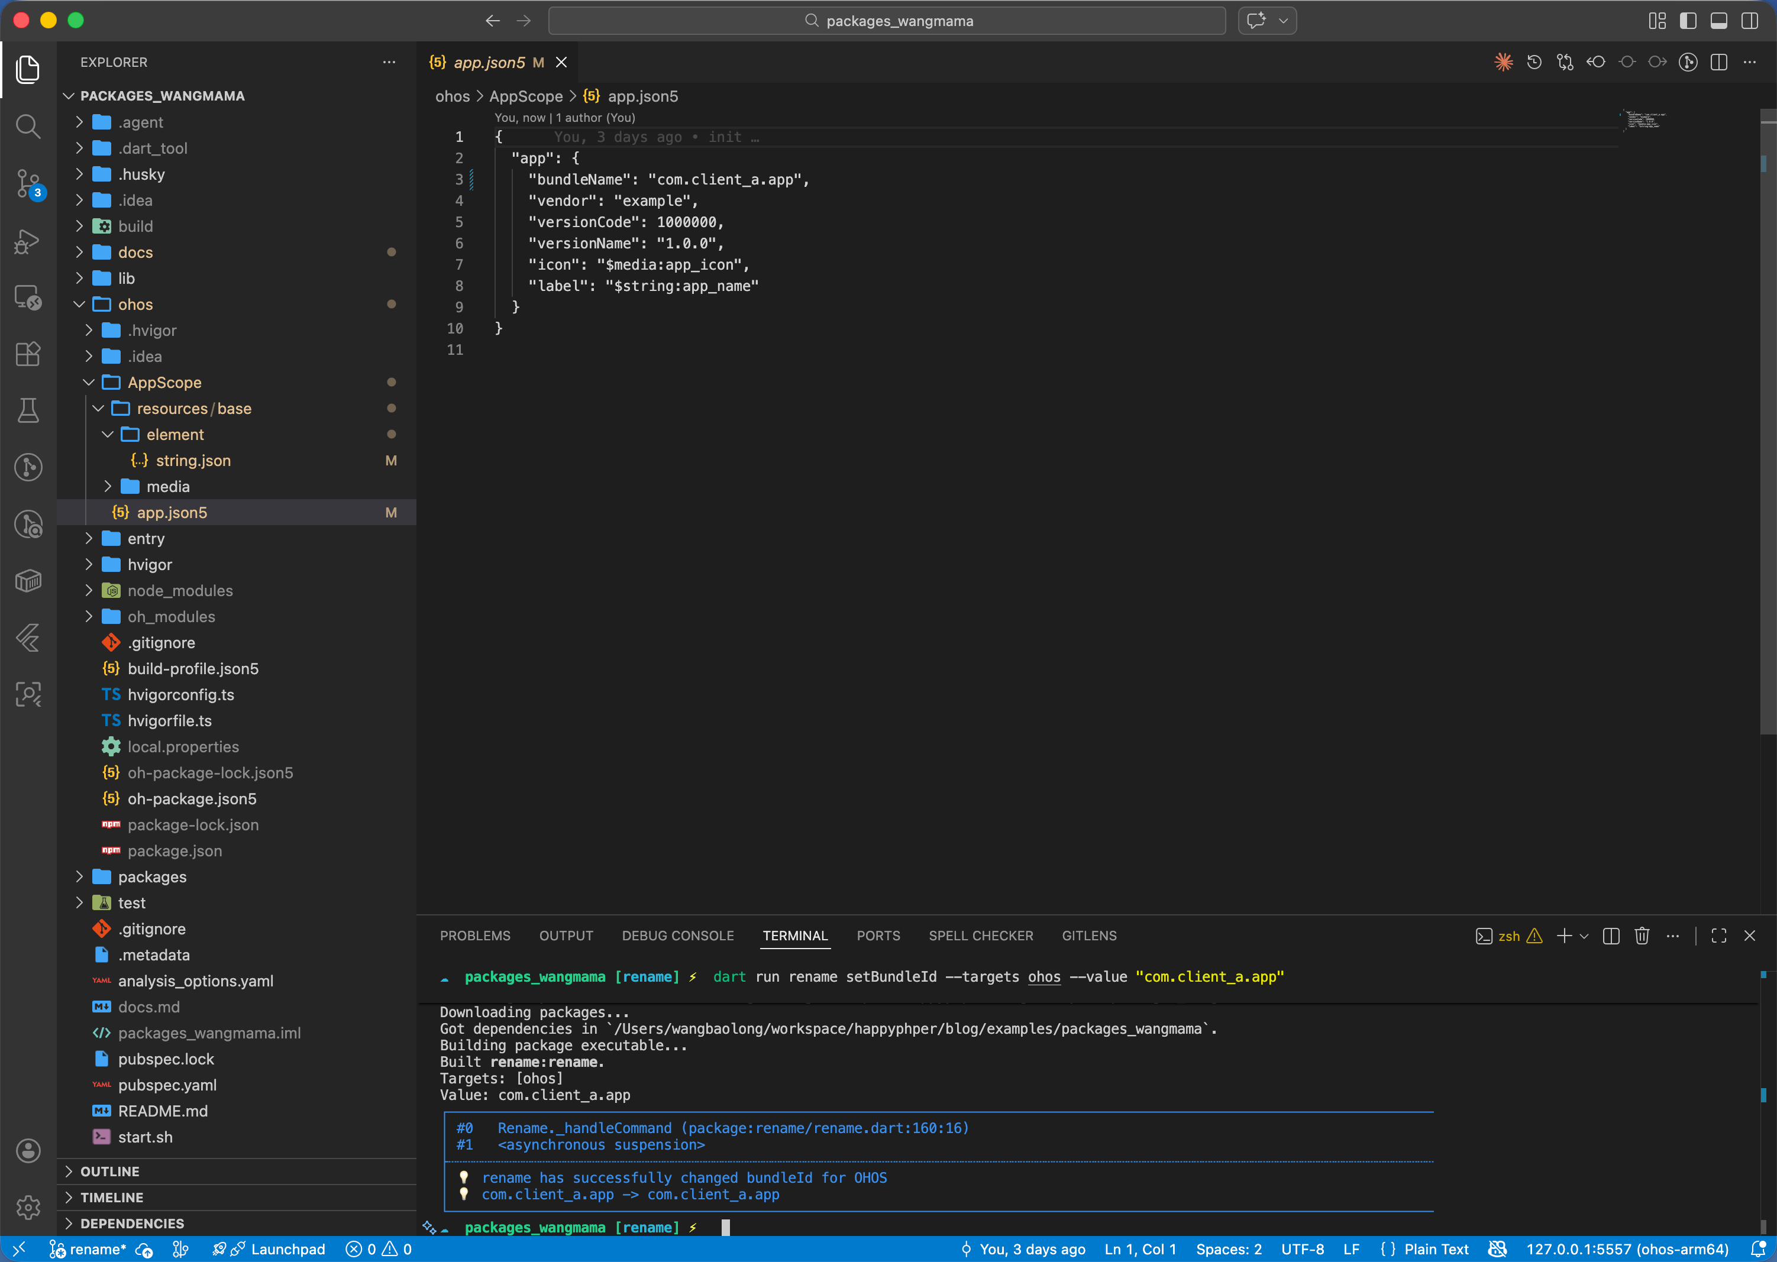Toggle the bottom Panel visibility
This screenshot has width=1777, height=1262.
coord(1718,21)
